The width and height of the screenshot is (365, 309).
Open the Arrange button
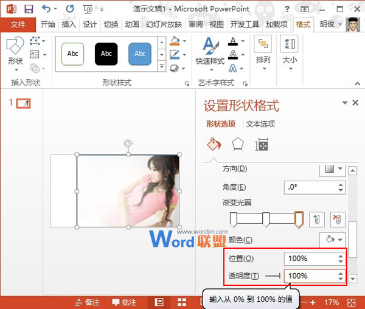(263, 53)
